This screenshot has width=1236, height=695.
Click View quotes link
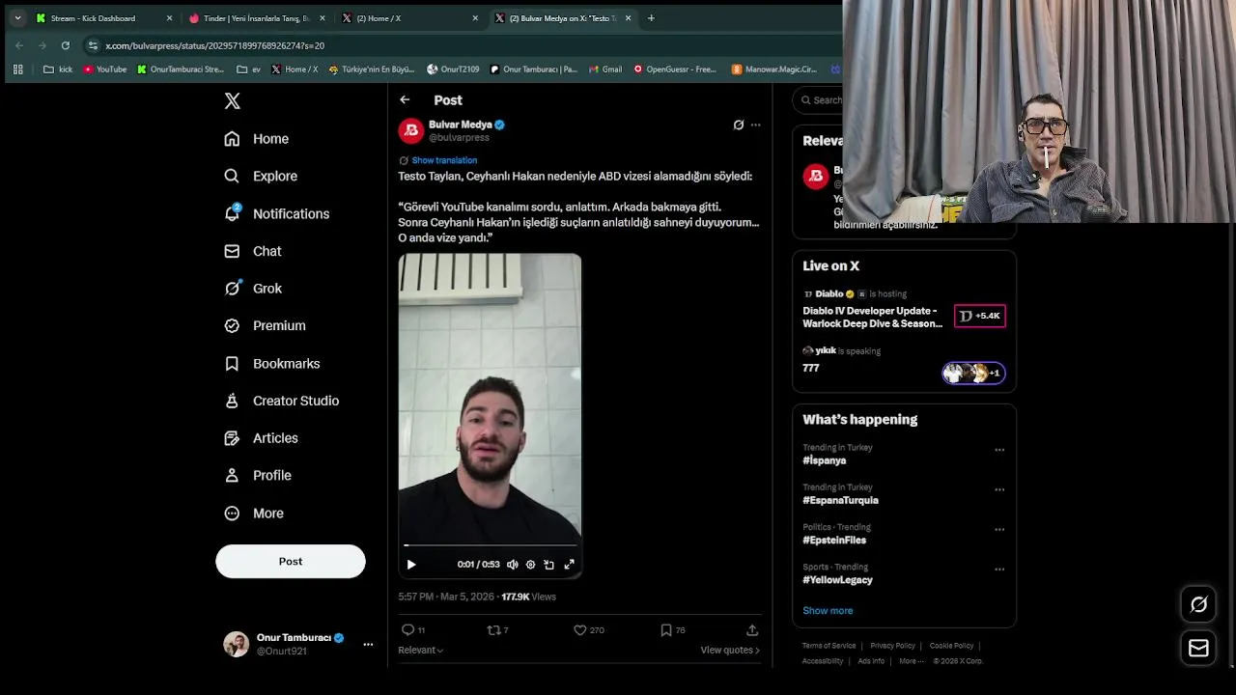(x=730, y=651)
